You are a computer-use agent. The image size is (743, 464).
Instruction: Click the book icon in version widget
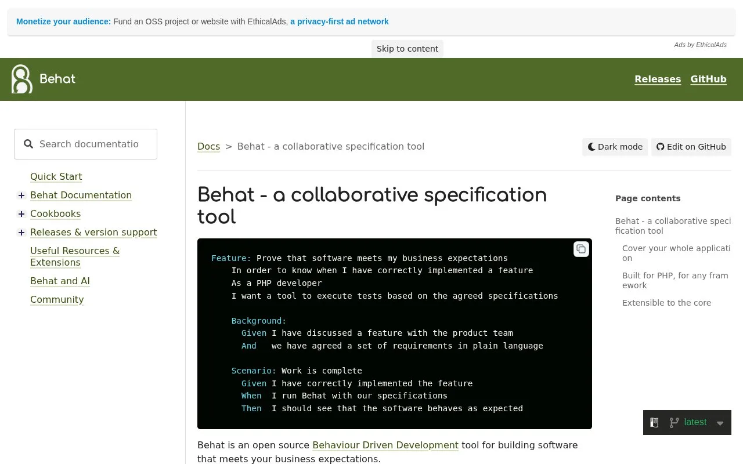[654, 422]
